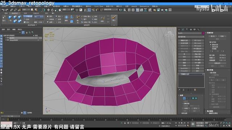Toggle the Auto Key button
Viewport: 232px width, 130px height.
tap(200, 123)
